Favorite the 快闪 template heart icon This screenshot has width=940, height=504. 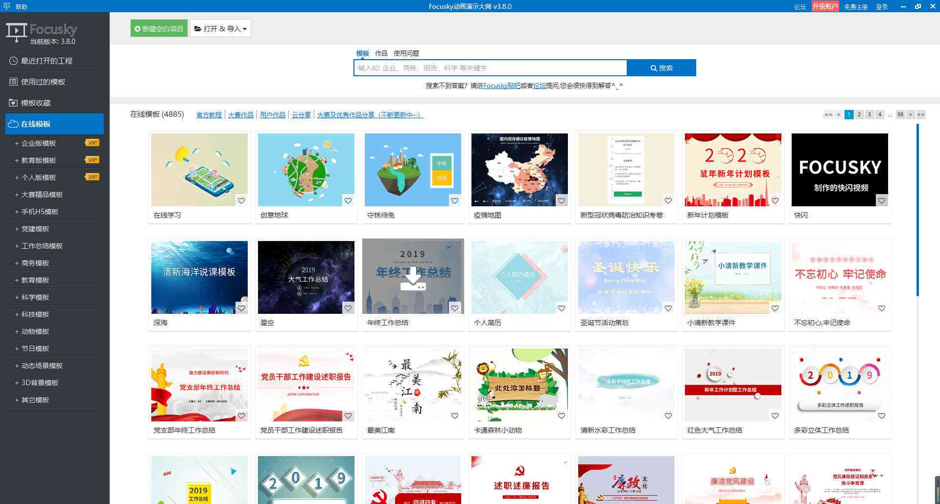(882, 200)
